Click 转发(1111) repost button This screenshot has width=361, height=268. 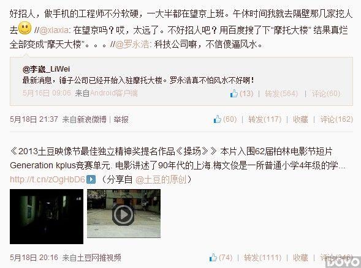point(263,258)
